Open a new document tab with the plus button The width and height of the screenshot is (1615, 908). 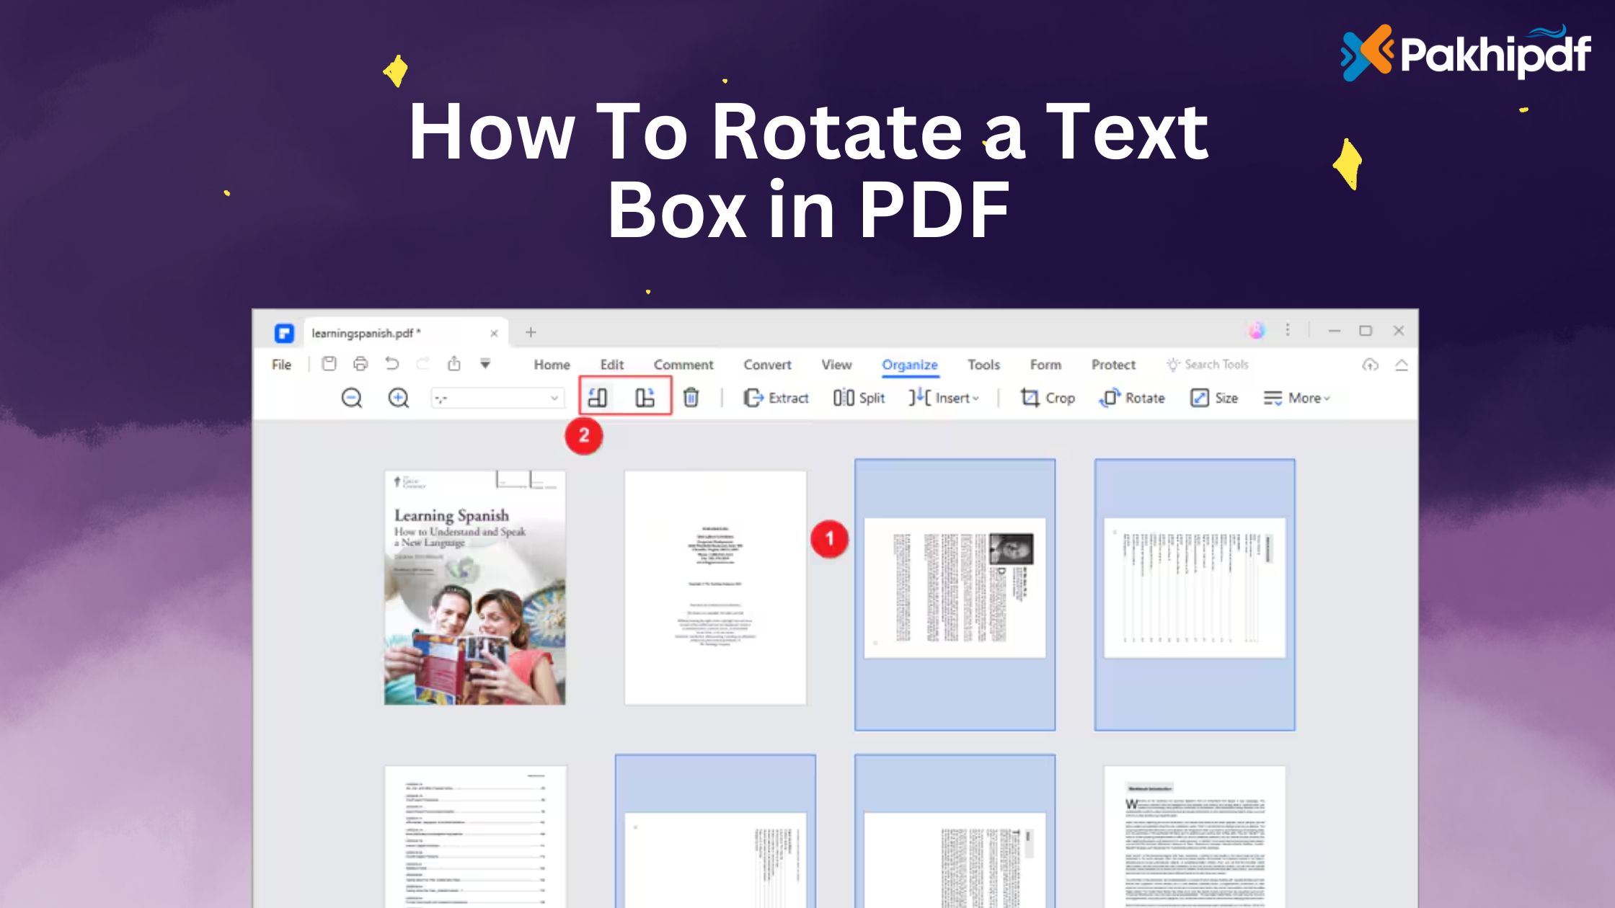coord(531,332)
